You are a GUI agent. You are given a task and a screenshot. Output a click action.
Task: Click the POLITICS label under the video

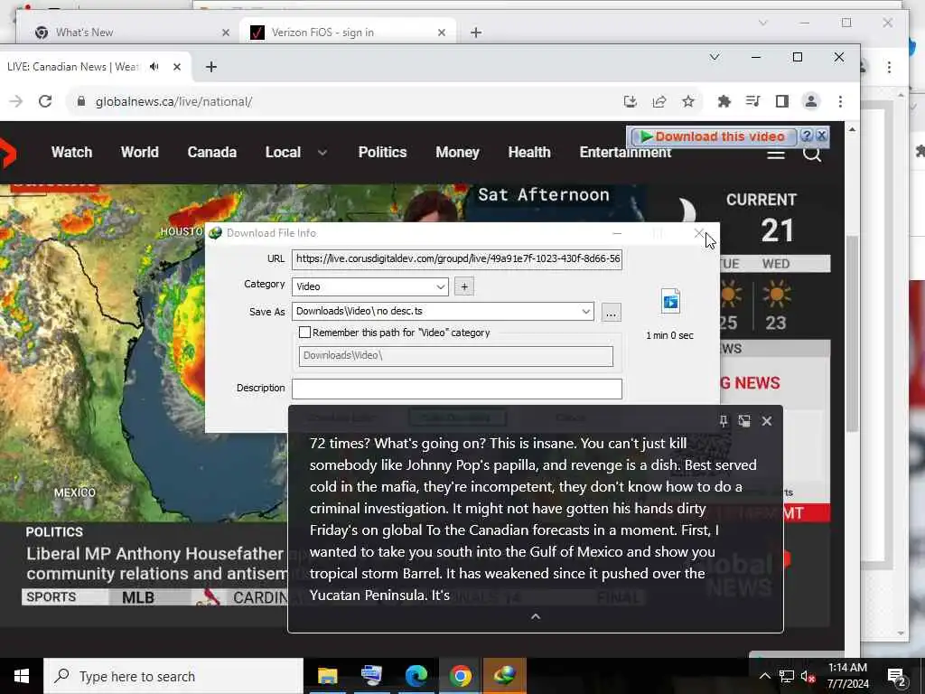click(54, 531)
